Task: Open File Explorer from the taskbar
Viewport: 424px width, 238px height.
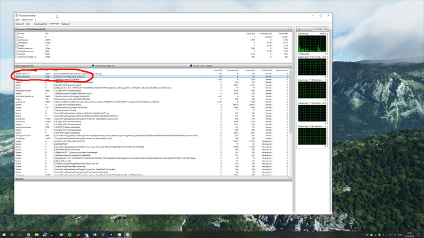Action: [x=36, y=235]
